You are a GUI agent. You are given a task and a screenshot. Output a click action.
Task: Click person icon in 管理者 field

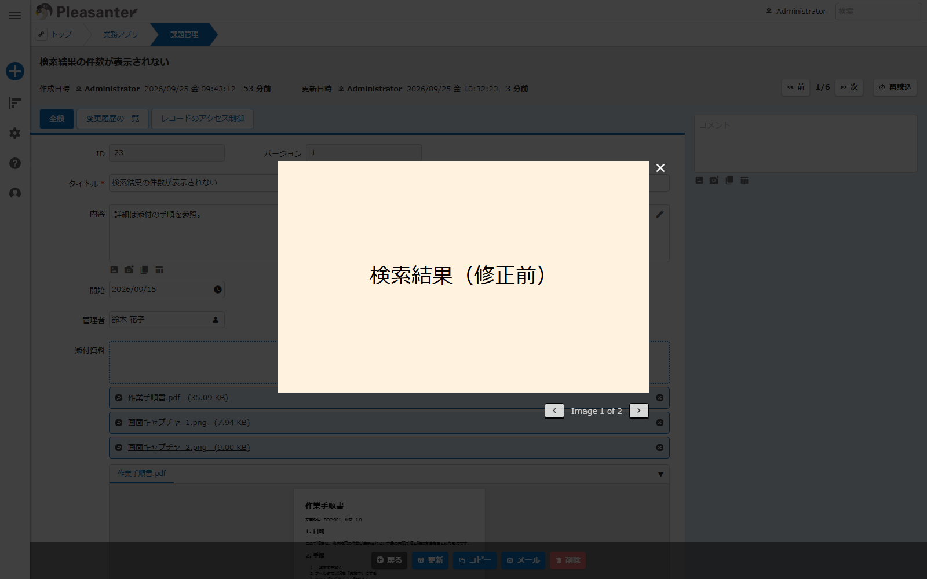pyautogui.click(x=216, y=320)
